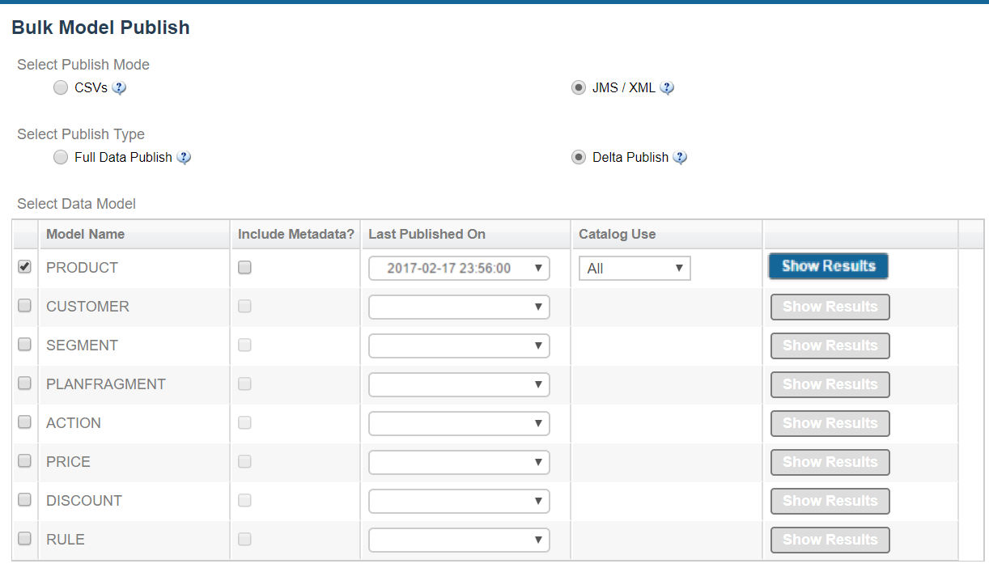Screen dimensions: 989x568
Task: Click help icon beside JMS / XML
Action: pos(667,88)
